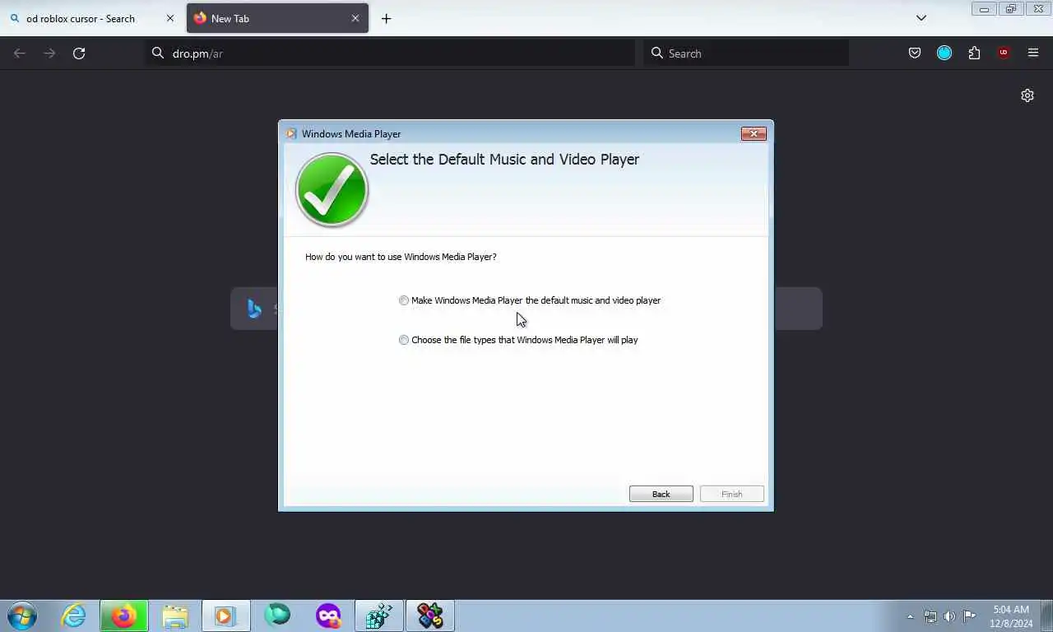Click the Back button in Windows Media Player dialog
Viewport: 1053px width, 632px height.
click(661, 494)
